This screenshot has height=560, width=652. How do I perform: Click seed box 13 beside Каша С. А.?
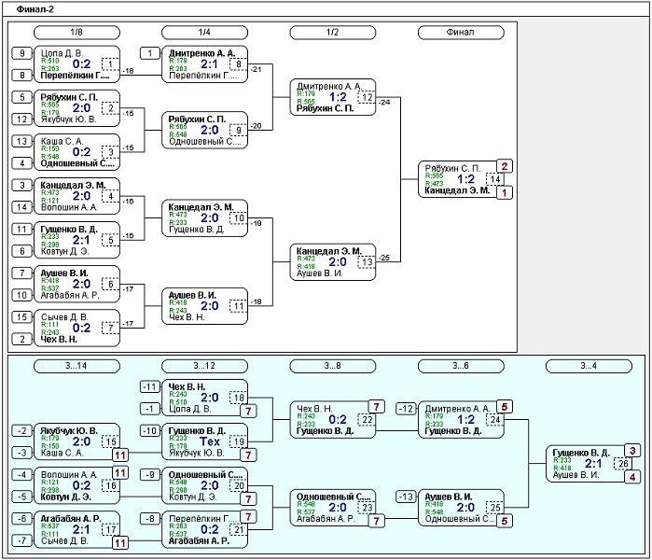pyautogui.click(x=22, y=142)
